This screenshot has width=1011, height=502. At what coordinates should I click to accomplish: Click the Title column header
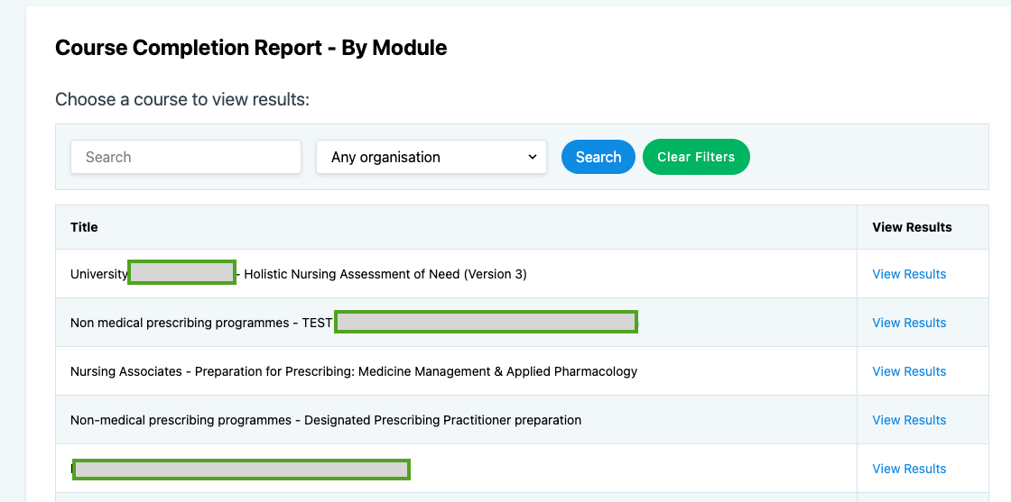click(84, 227)
